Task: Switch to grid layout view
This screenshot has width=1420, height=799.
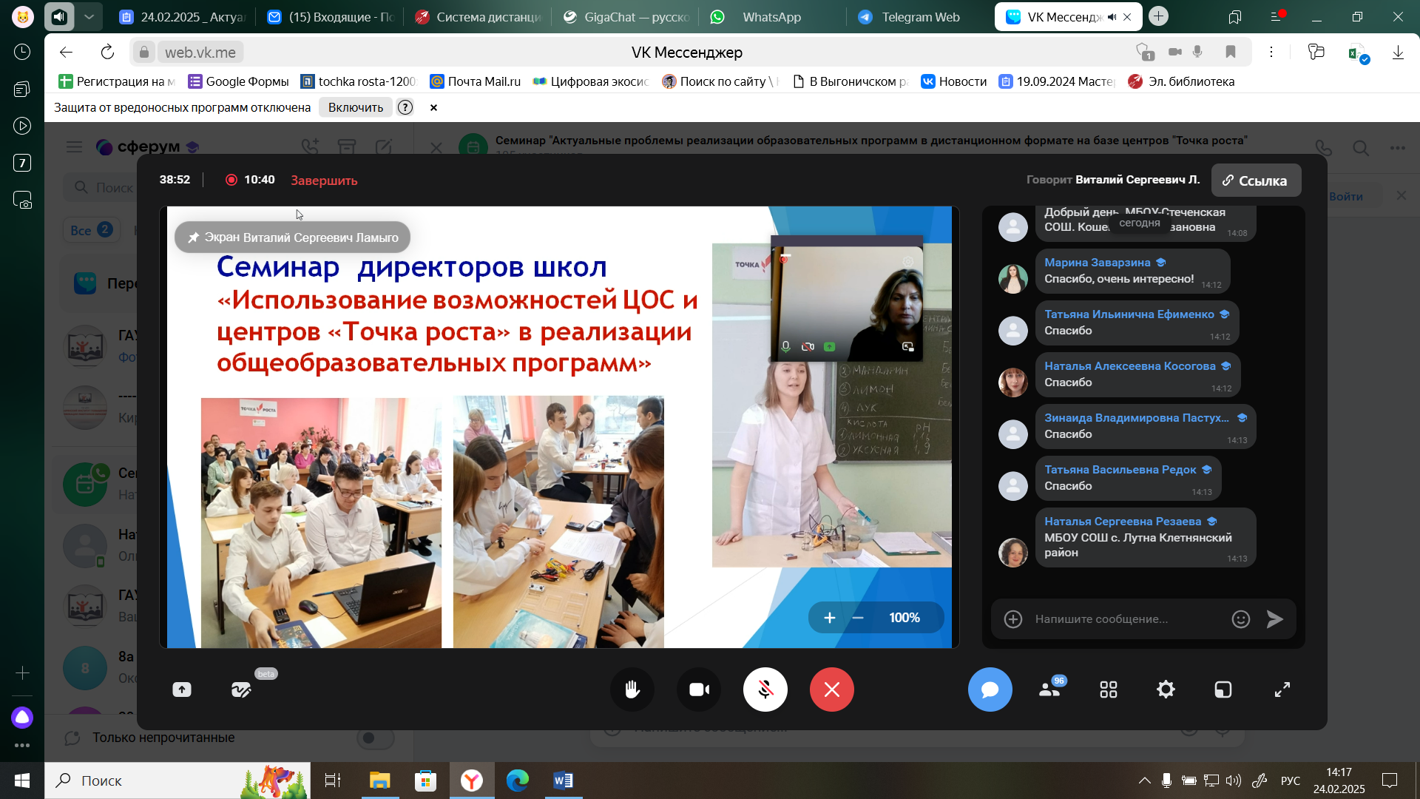Action: (x=1108, y=690)
